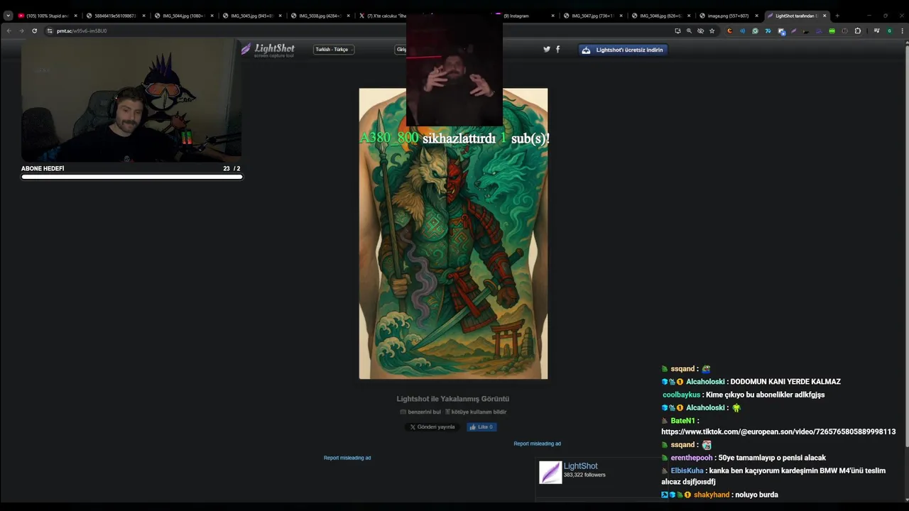Screen dimensions: 909x511
Task: Click the X 'Gönderi yayınla' share button
Action: tap(432, 427)
